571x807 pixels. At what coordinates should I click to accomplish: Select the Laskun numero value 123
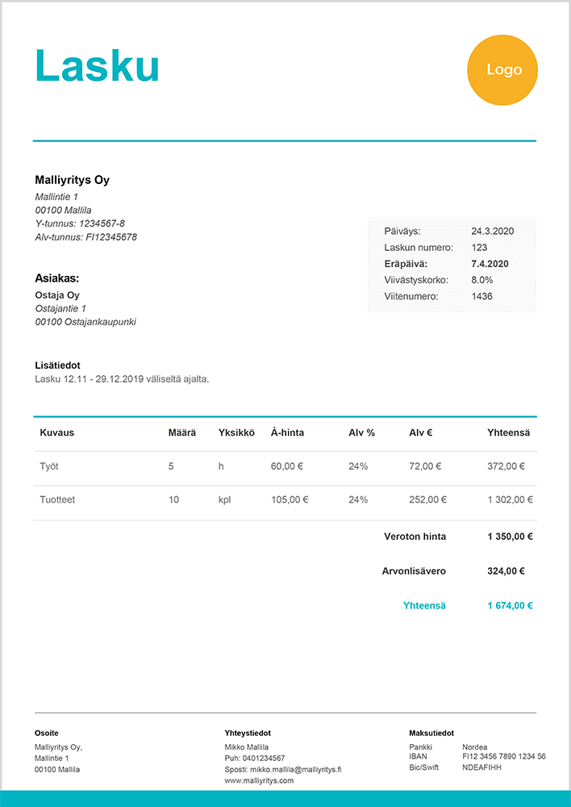[x=479, y=248]
